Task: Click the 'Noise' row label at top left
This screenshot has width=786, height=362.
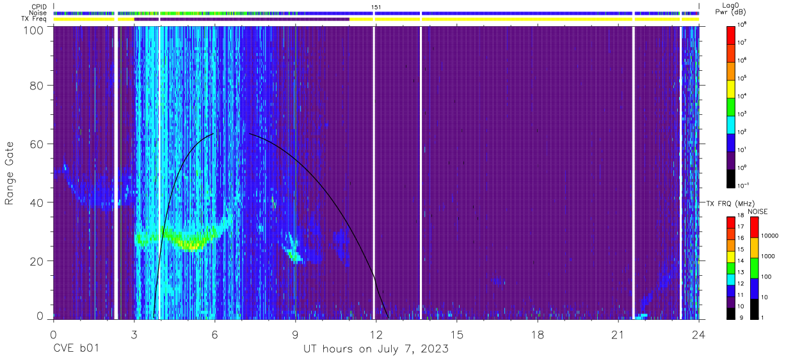Action: tap(38, 13)
